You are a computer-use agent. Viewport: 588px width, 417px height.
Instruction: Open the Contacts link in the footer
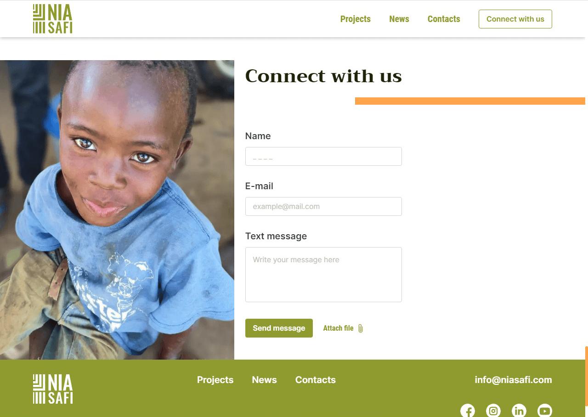point(316,380)
